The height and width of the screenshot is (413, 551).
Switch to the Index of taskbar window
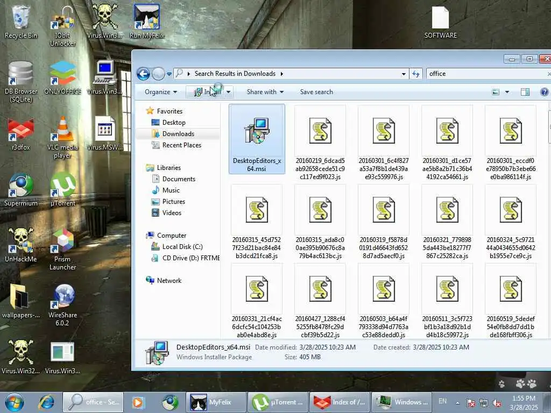coord(340,402)
